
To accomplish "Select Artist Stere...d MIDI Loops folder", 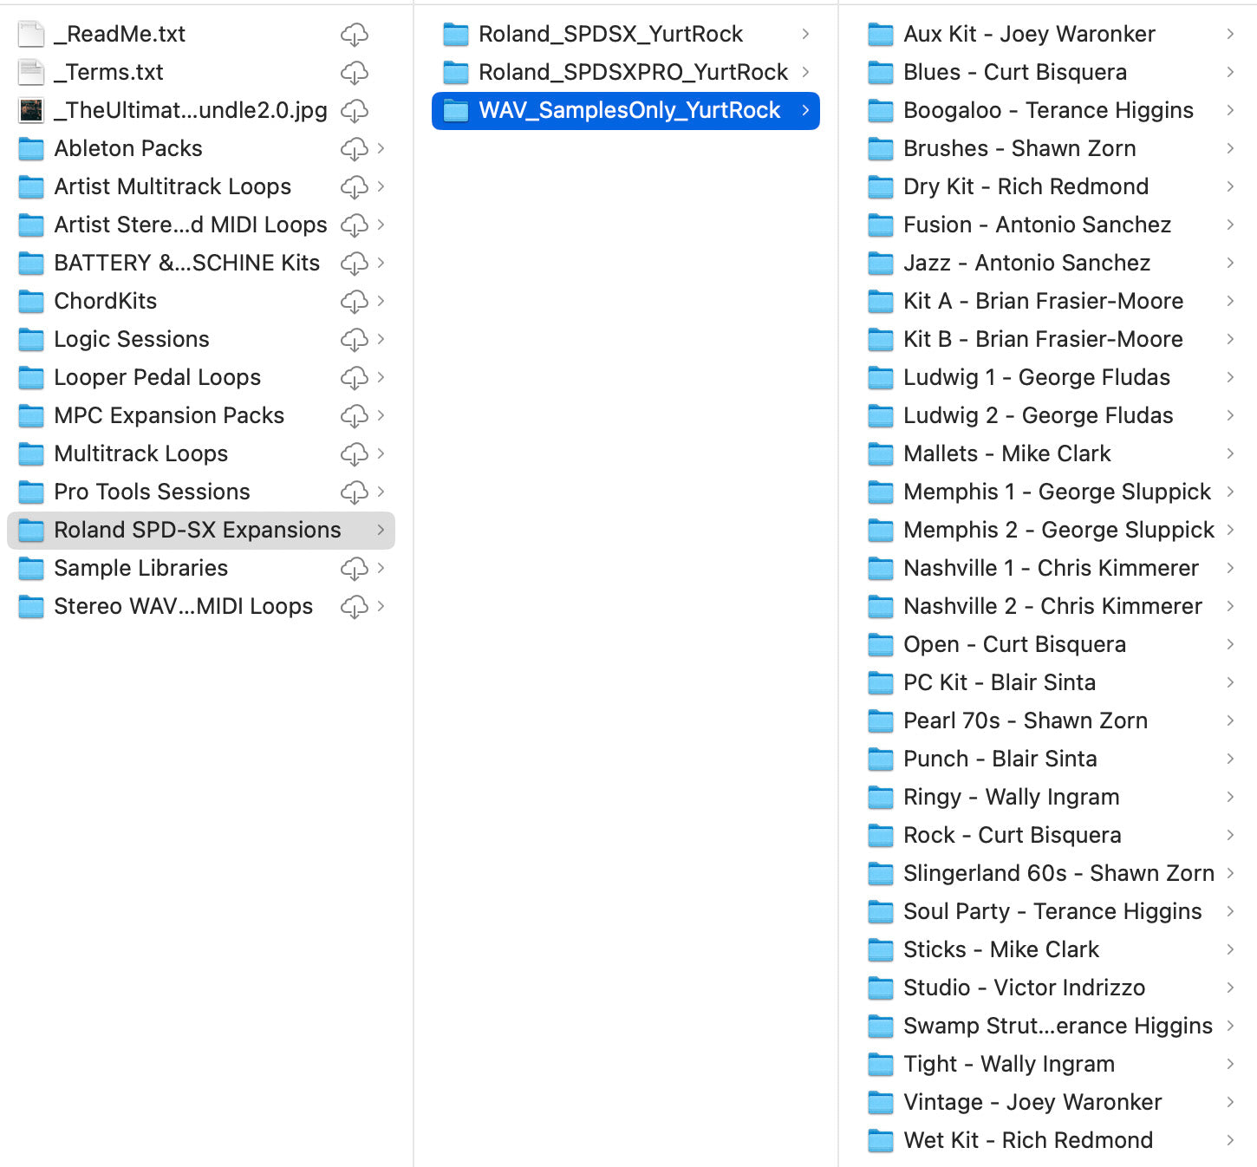I will coord(201,225).
